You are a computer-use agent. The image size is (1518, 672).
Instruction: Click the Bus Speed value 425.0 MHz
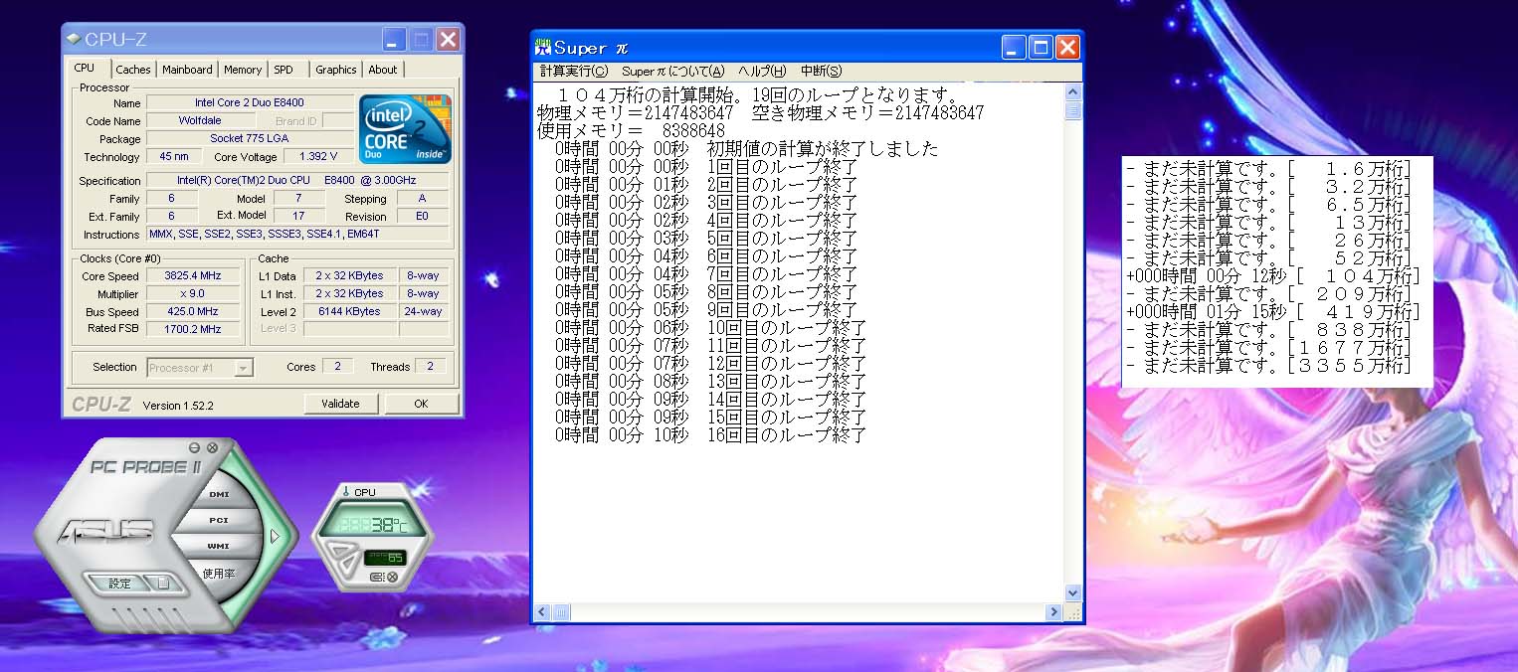194,312
